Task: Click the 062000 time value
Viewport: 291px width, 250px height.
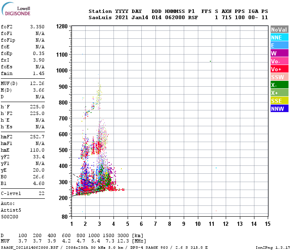Action: pyautogui.click(x=175, y=17)
